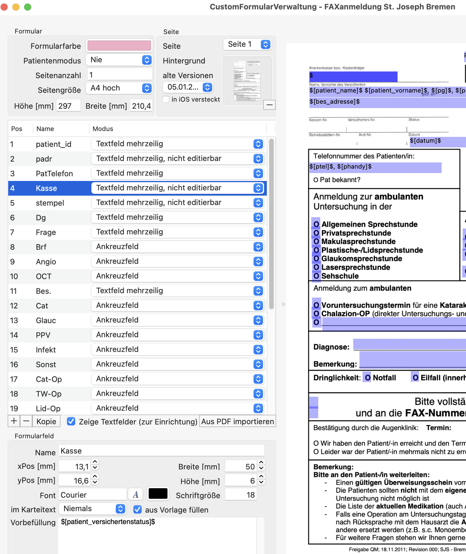Click the green zoom window button
This screenshot has width=466, height=554.
point(28,7)
